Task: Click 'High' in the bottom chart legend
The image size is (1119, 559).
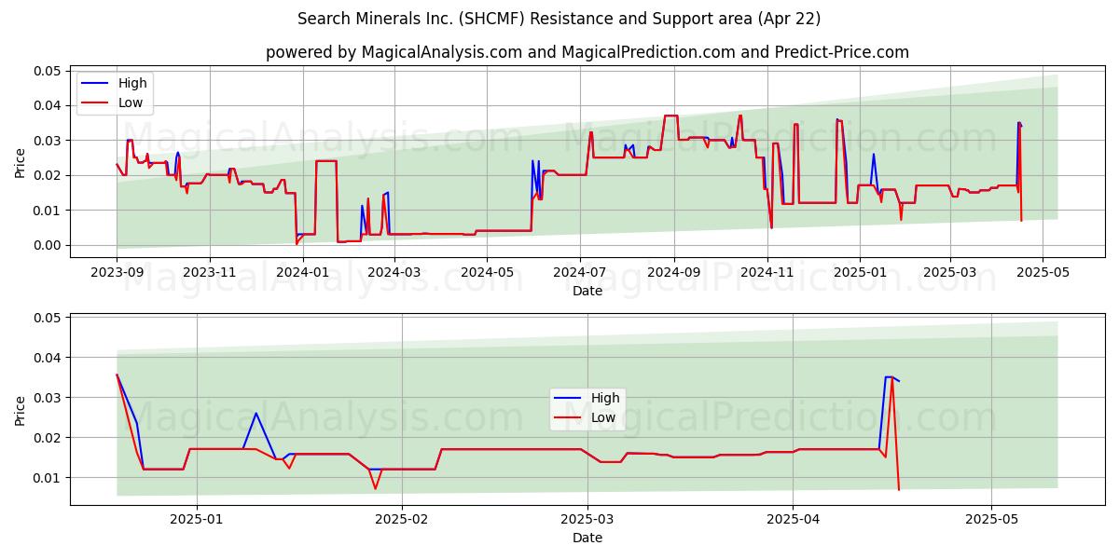Action: click(605, 398)
